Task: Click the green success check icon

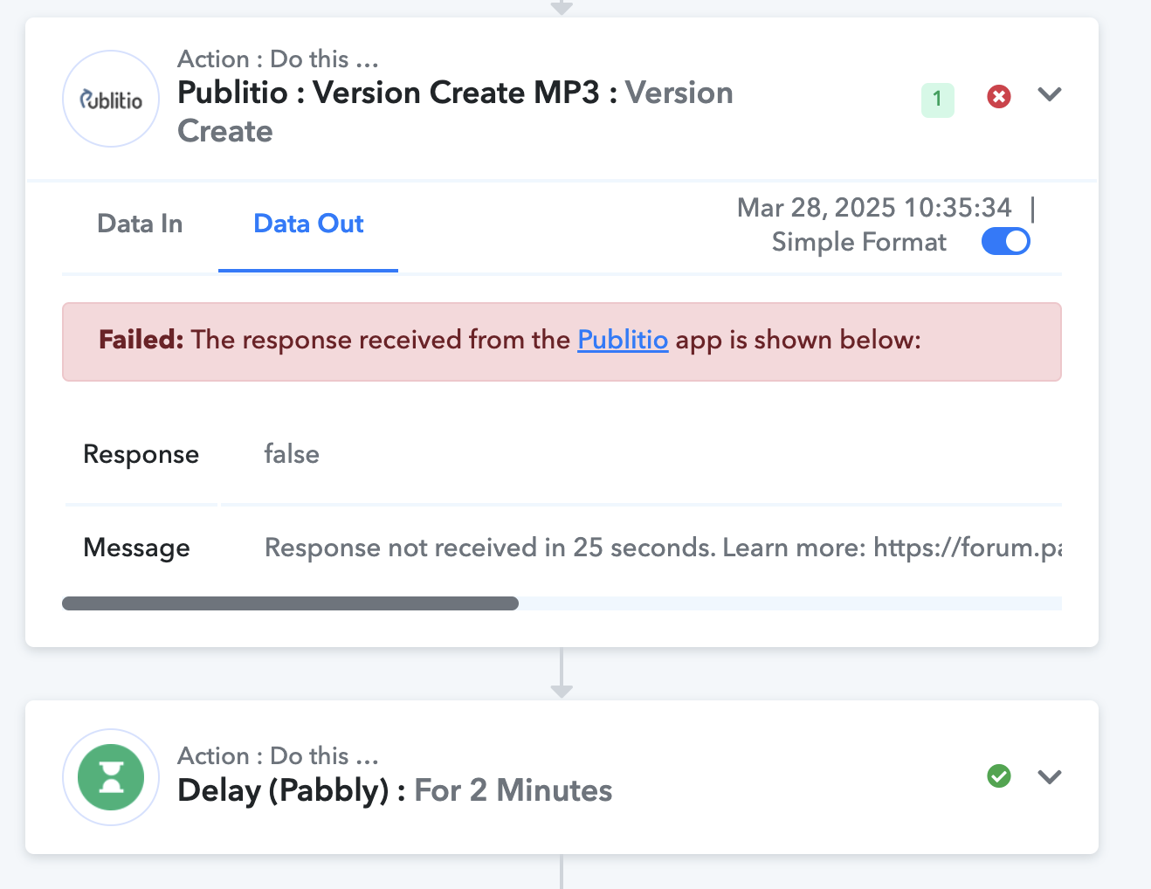Action: 999,775
